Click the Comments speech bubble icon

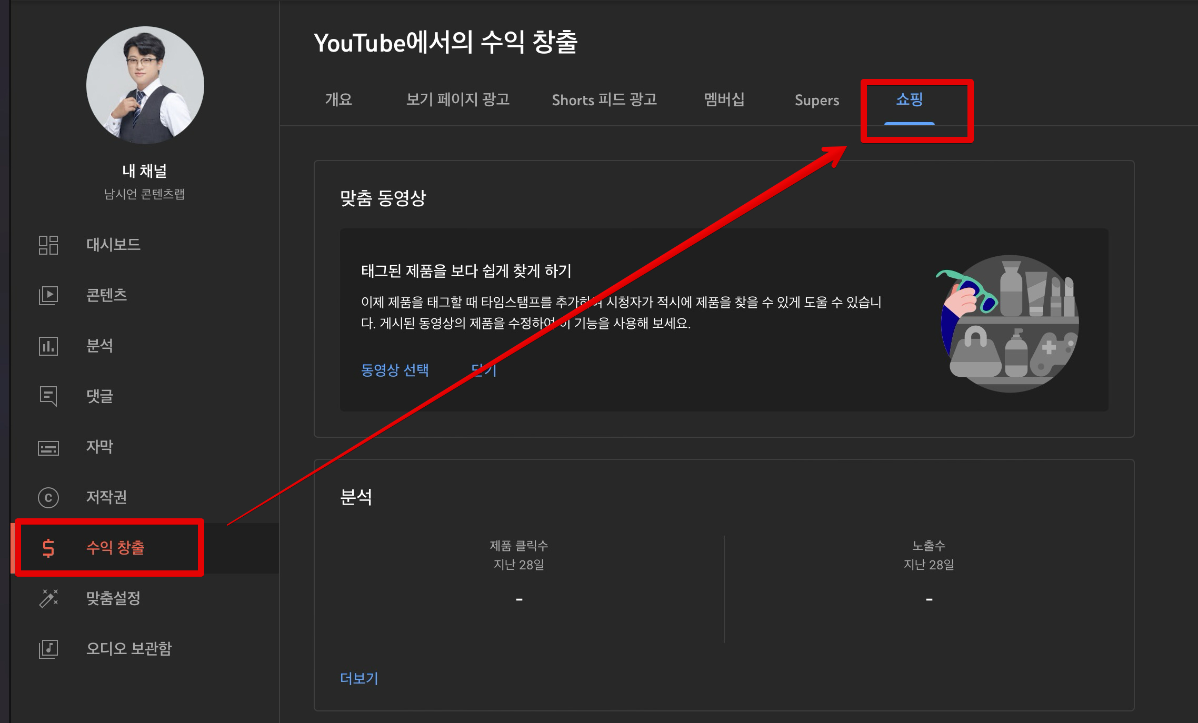[48, 396]
